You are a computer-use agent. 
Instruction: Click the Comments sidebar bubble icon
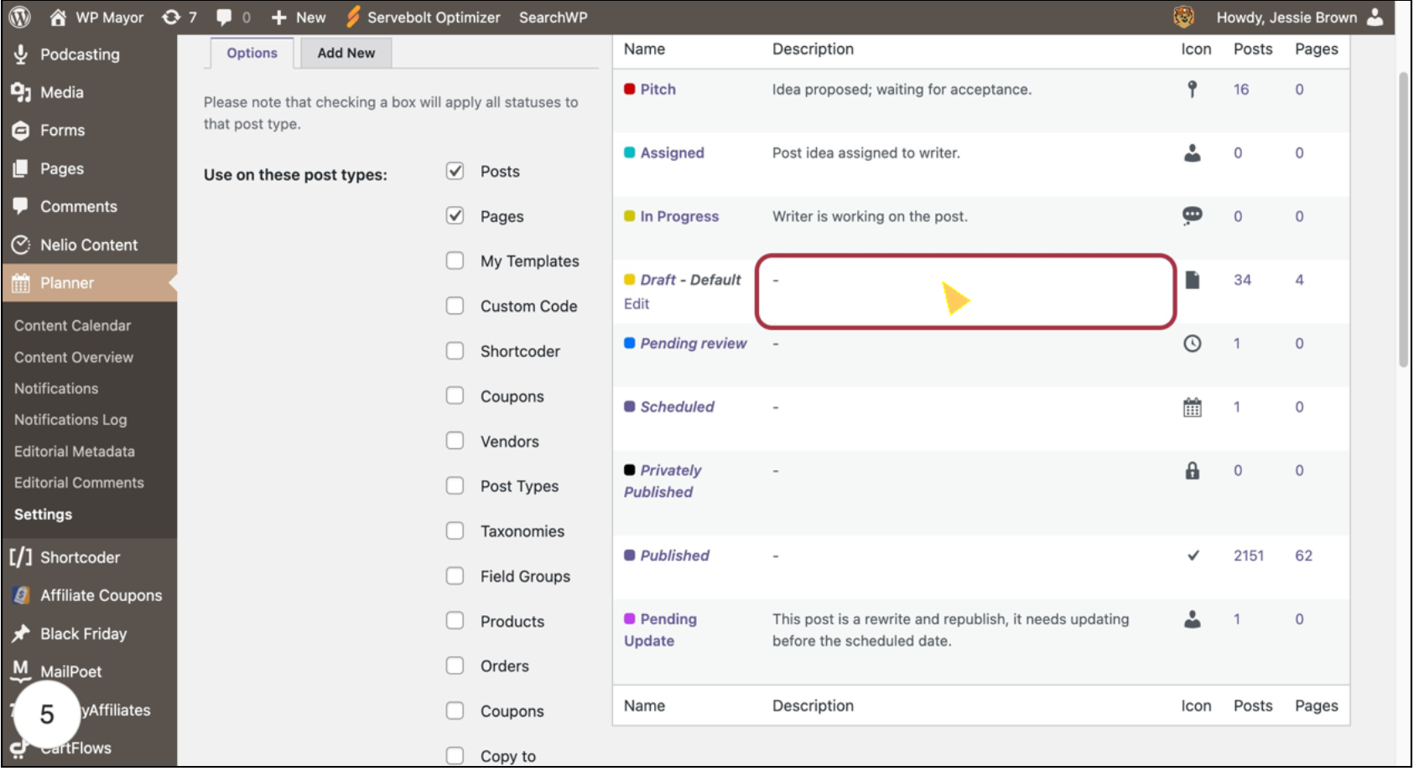[21, 206]
